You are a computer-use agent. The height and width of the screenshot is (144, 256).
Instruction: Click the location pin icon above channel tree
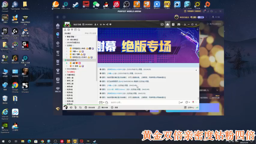pos(72,30)
